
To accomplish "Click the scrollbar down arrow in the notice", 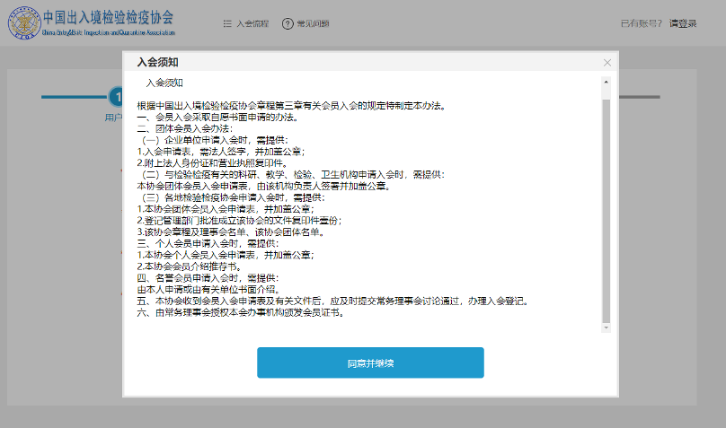I will (x=606, y=328).
